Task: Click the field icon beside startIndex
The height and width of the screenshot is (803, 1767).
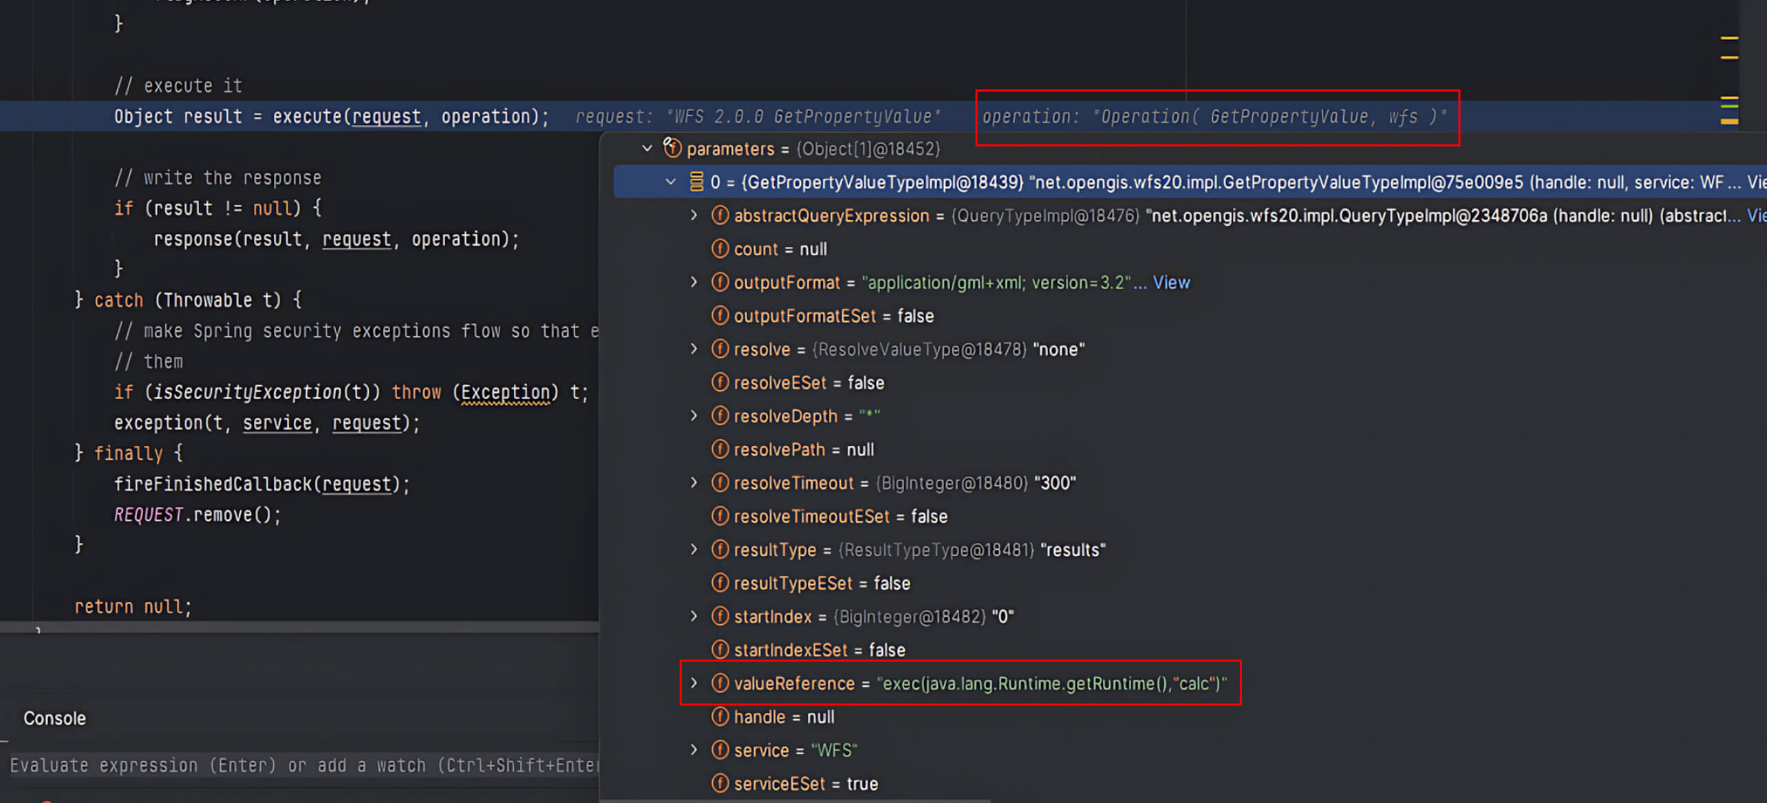Action: [720, 616]
